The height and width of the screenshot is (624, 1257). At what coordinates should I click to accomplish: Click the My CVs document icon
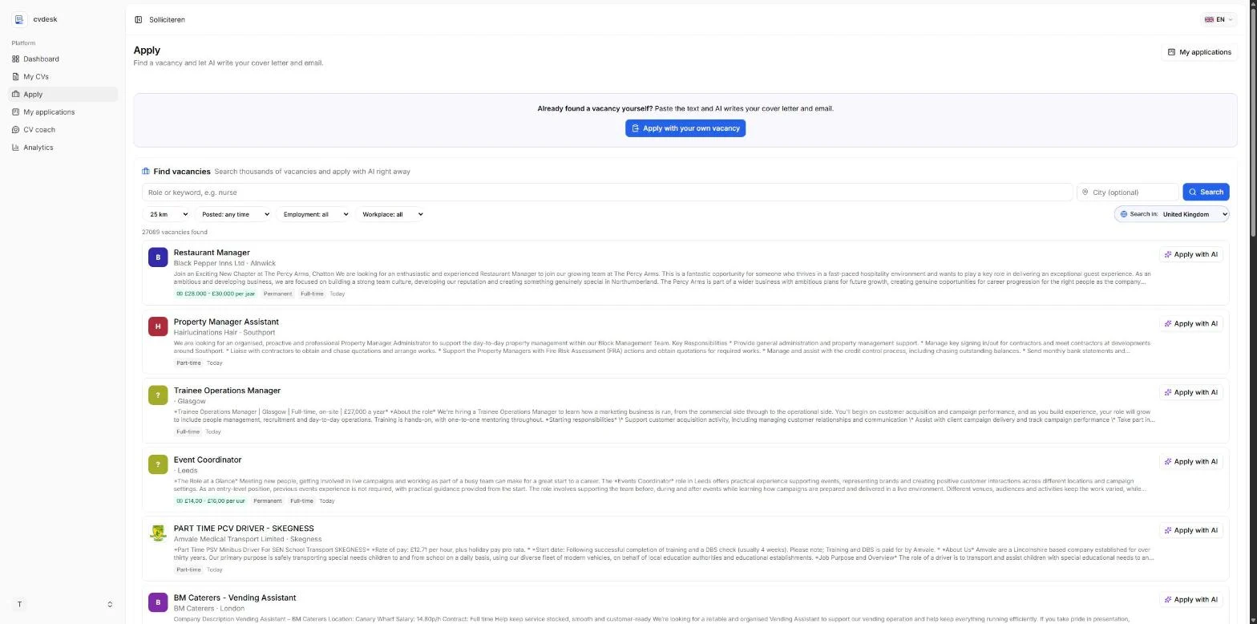[x=16, y=77]
